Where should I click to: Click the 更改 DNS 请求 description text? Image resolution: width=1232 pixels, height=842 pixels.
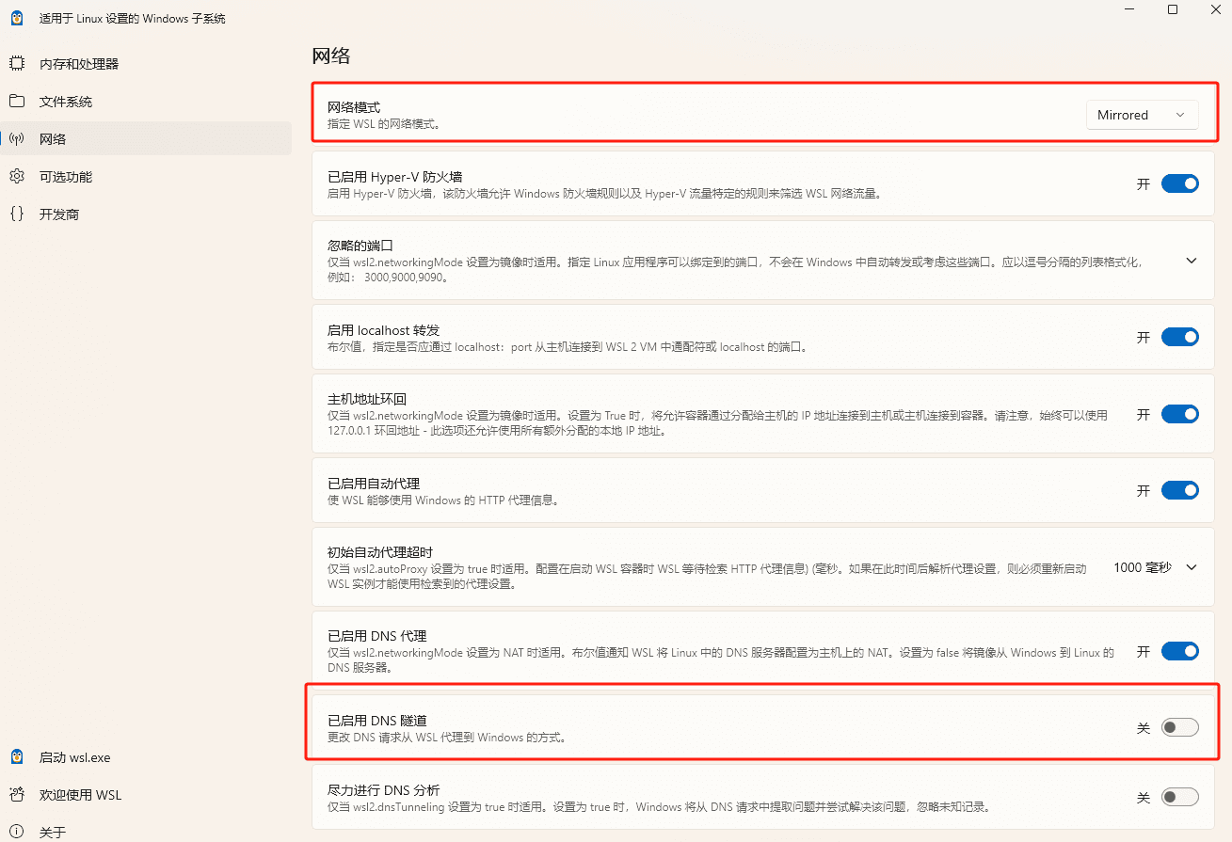tap(447, 738)
